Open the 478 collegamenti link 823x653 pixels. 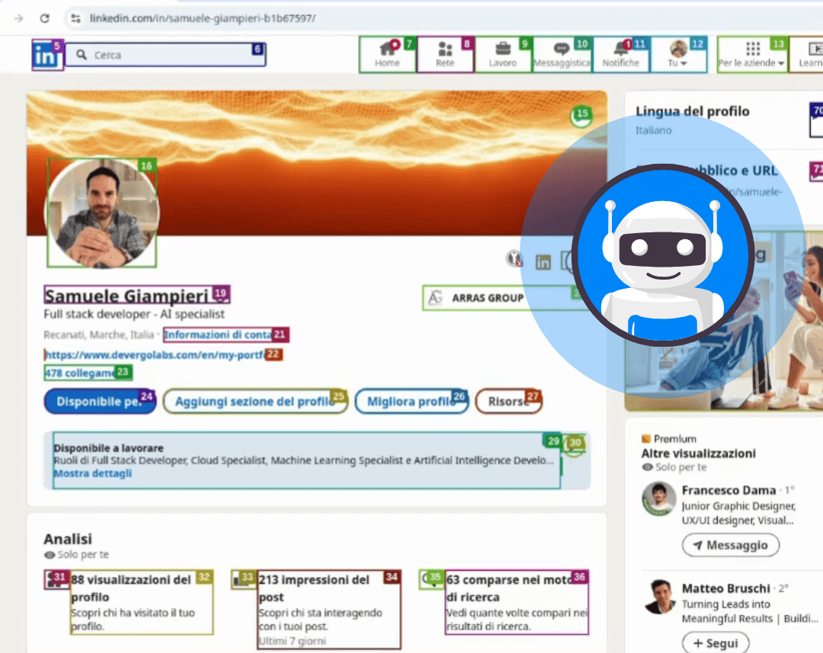[80, 373]
